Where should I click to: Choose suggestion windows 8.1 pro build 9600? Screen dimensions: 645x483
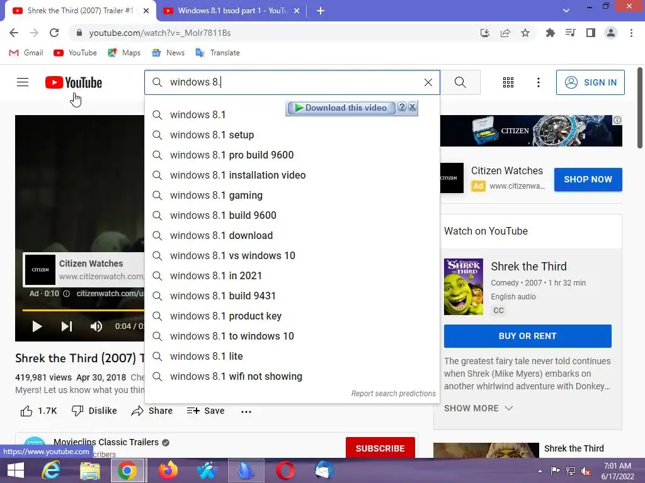[x=292, y=155]
